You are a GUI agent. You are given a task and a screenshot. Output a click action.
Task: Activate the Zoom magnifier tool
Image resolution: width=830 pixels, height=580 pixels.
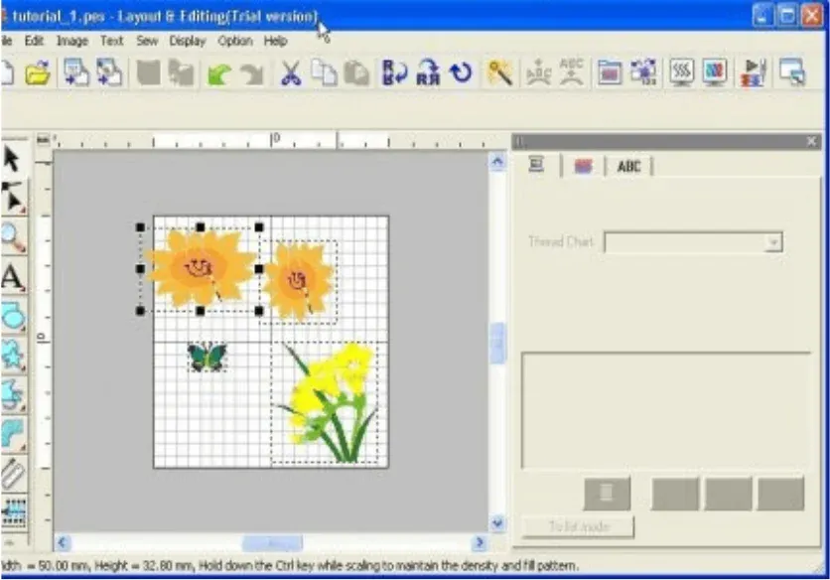[x=13, y=237]
